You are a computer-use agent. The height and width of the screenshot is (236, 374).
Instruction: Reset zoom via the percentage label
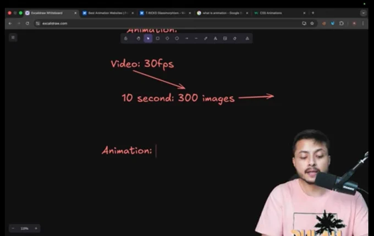coord(24,228)
